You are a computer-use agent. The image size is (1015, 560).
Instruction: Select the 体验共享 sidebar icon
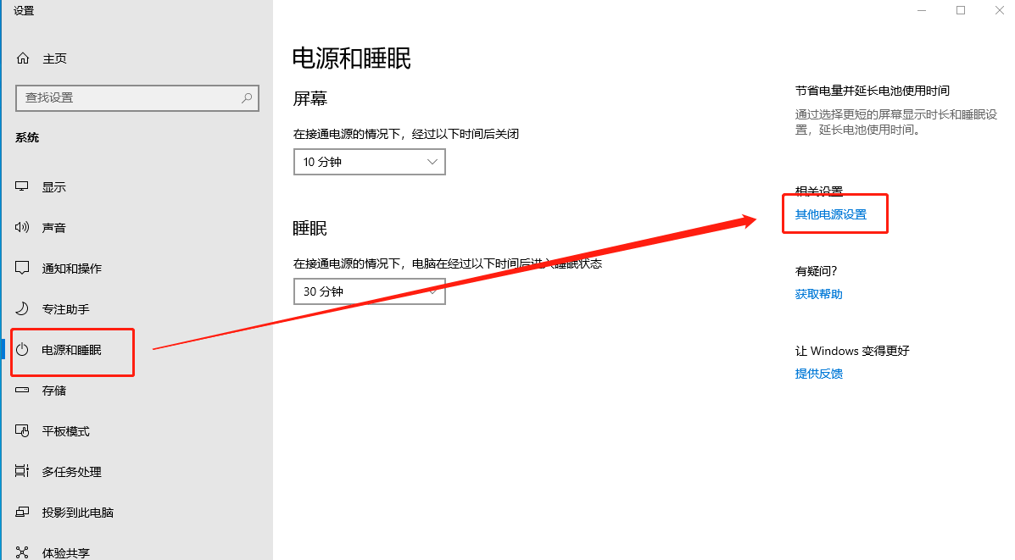click(x=21, y=551)
